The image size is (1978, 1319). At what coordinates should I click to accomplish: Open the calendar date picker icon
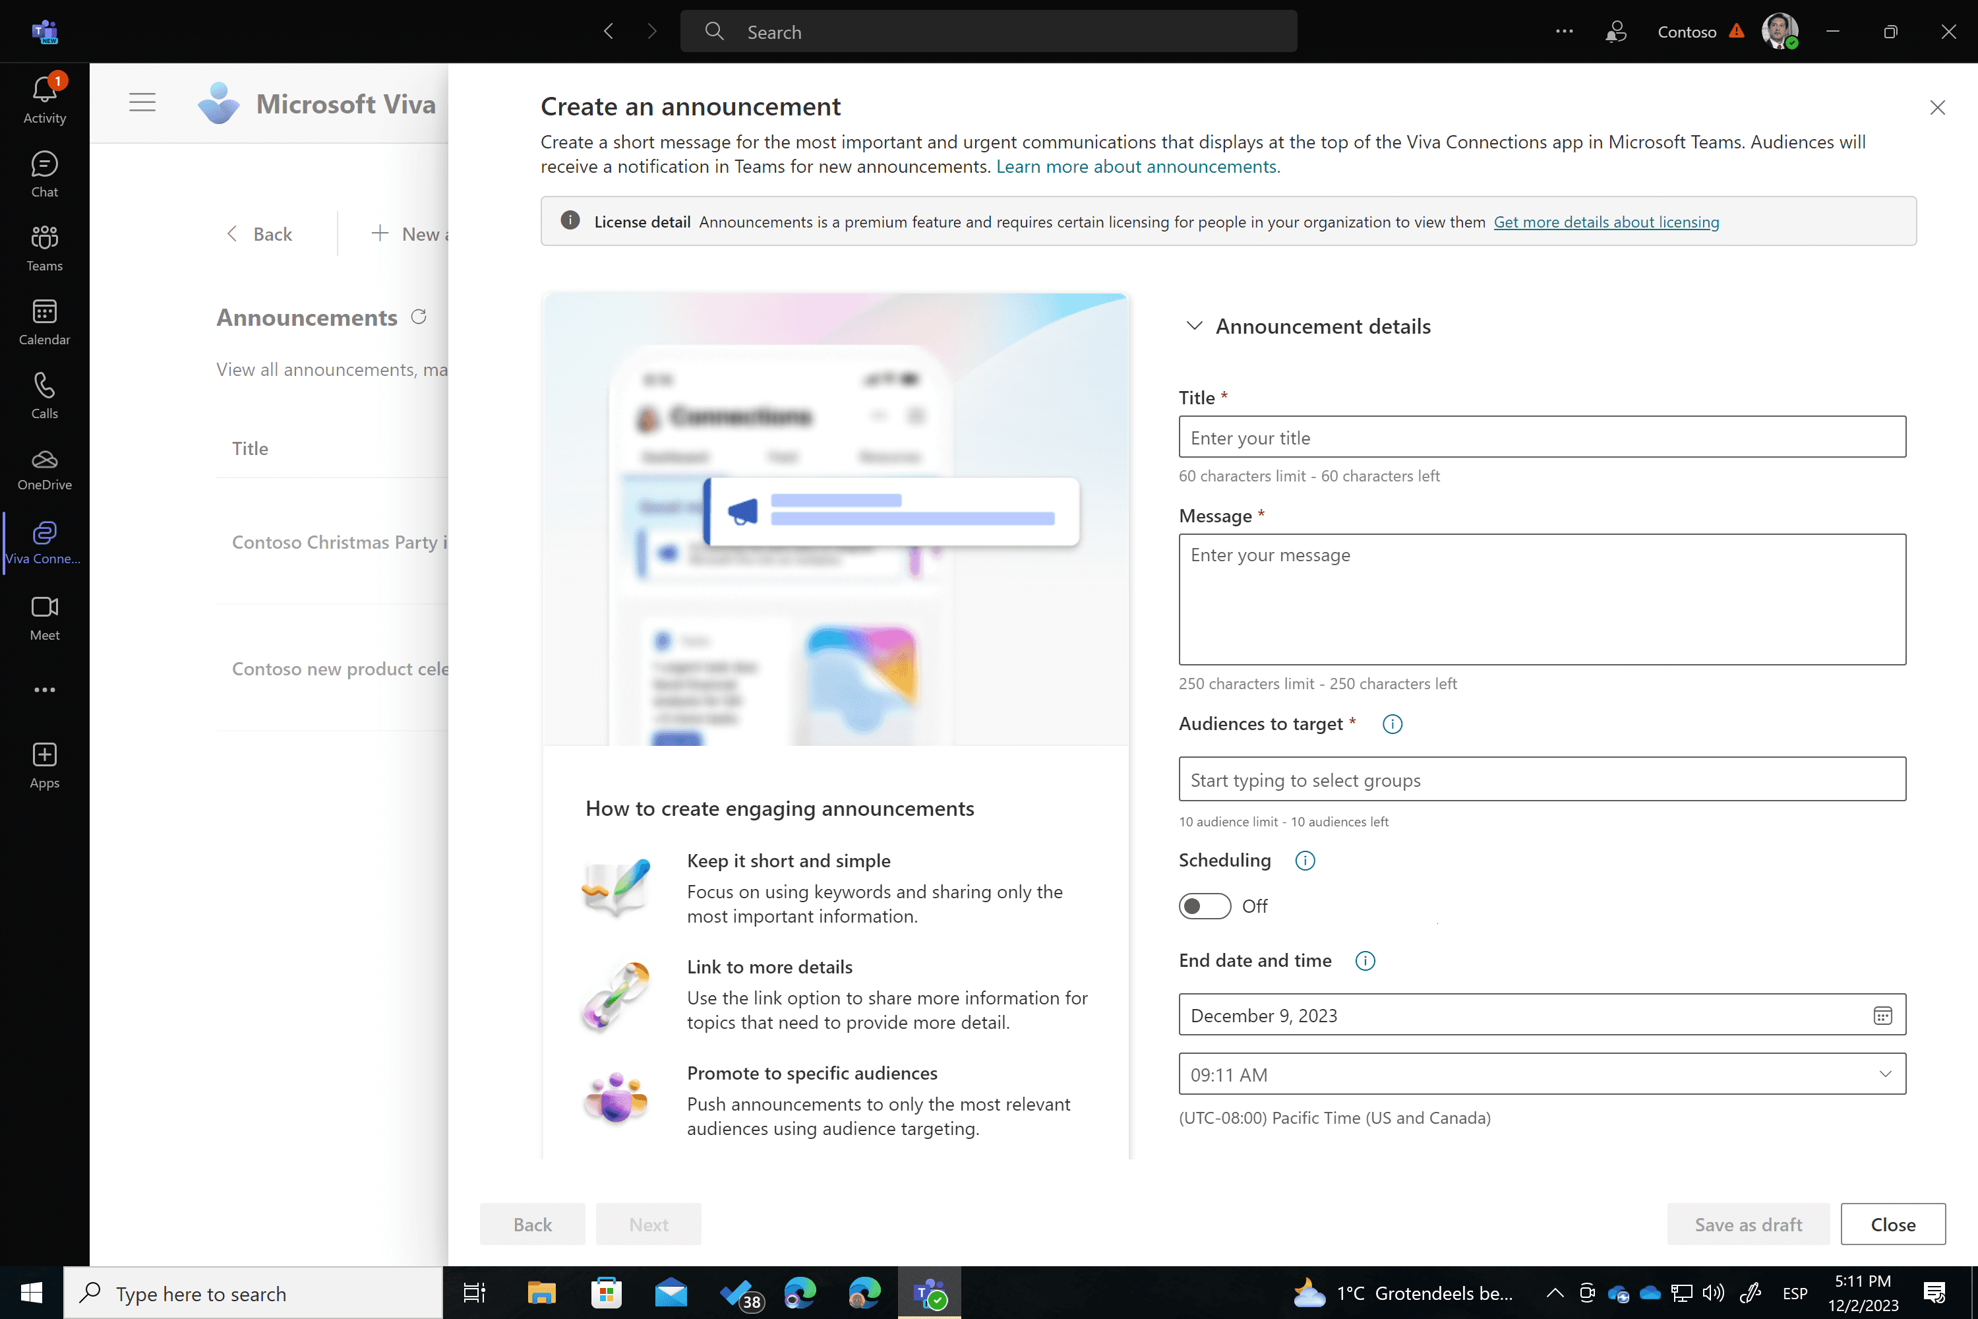click(1882, 1016)
